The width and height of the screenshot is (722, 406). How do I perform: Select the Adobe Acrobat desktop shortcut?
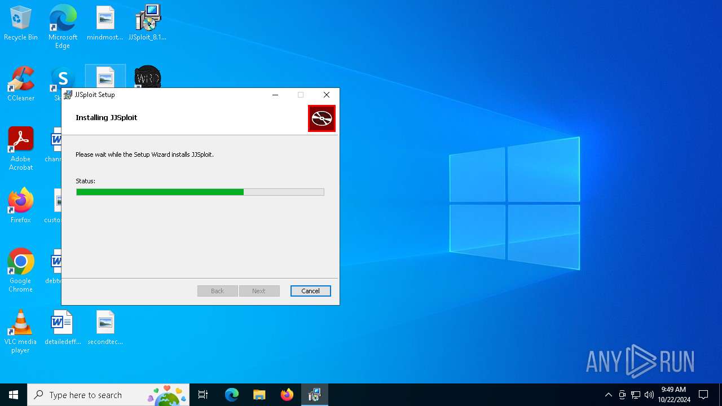21,149
